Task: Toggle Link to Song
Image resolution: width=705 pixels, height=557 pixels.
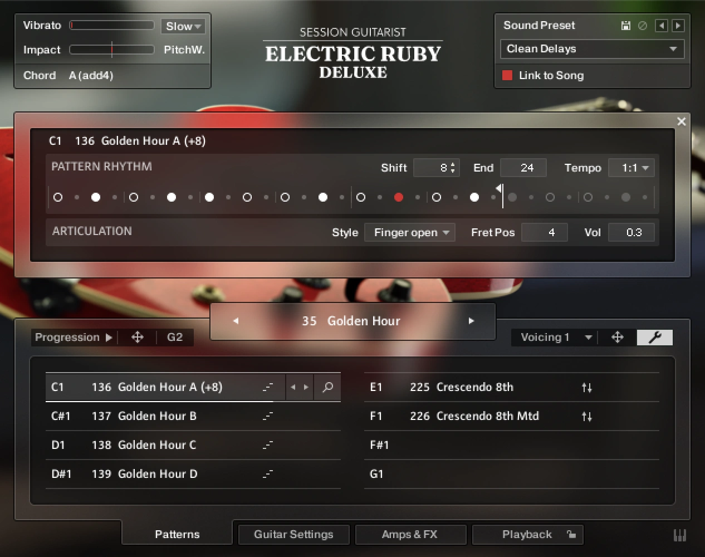Action: click(507, 76)
